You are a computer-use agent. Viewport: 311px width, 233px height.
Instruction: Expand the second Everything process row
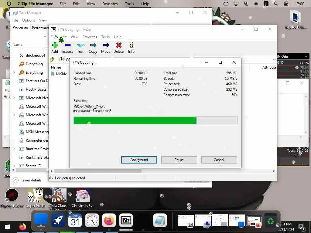pos(14,73)
